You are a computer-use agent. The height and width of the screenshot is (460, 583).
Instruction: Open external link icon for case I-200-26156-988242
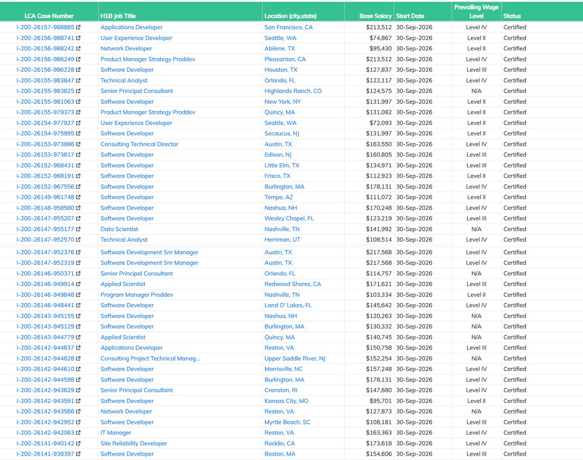click(x=78, y=49)
